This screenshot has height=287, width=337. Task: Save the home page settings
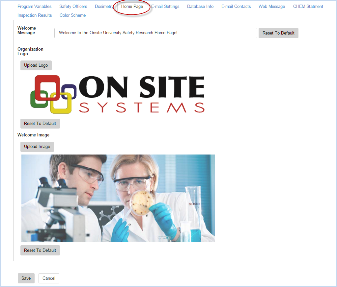[x=26, y=278]
